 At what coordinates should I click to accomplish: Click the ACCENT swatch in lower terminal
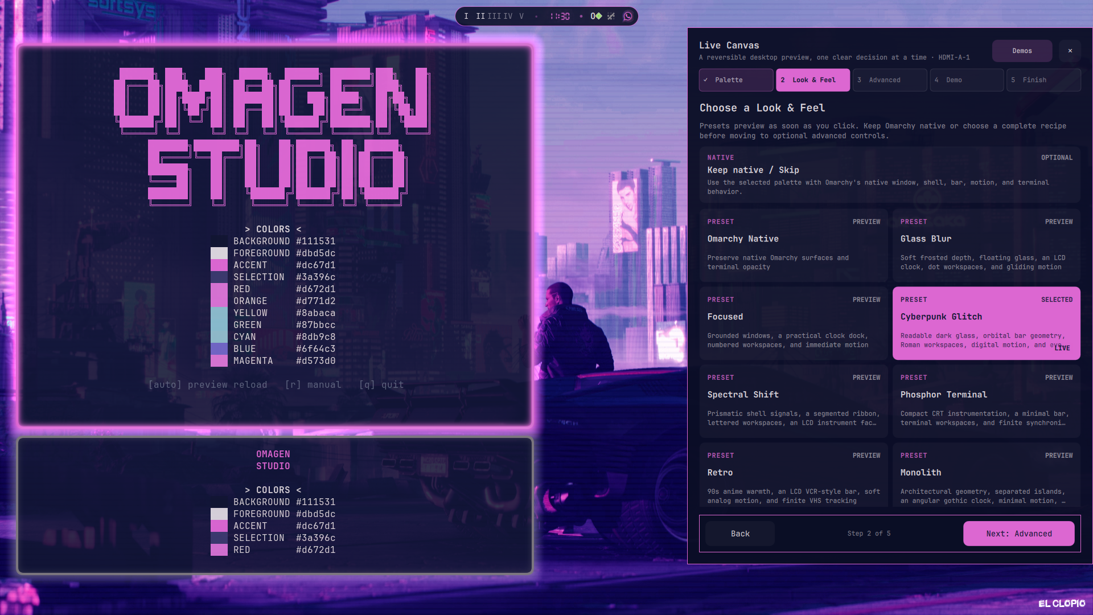219,526
